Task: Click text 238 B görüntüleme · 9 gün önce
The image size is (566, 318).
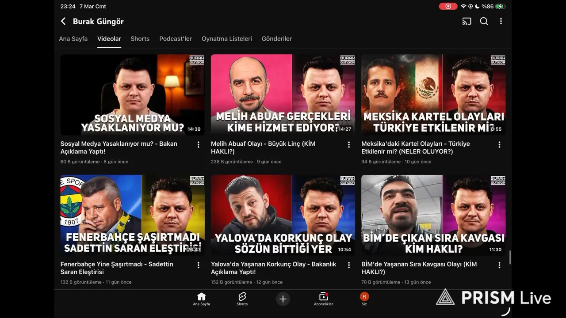Action: pos(246,162)
